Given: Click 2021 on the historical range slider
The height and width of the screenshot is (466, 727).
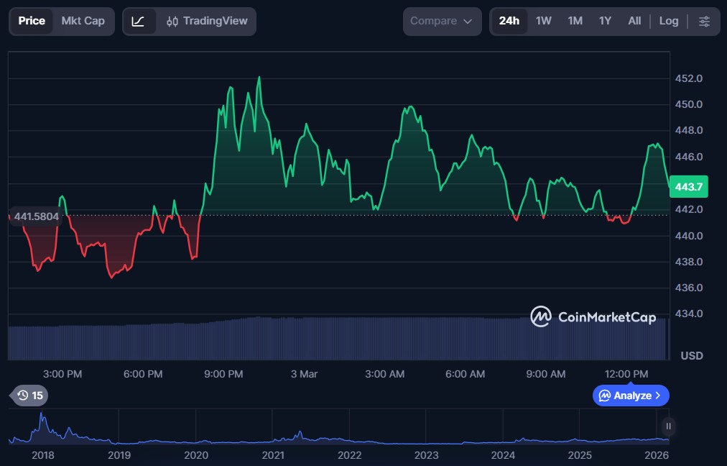Looking at the screenshot, I should pyautogui.click(x=273, y=455).
